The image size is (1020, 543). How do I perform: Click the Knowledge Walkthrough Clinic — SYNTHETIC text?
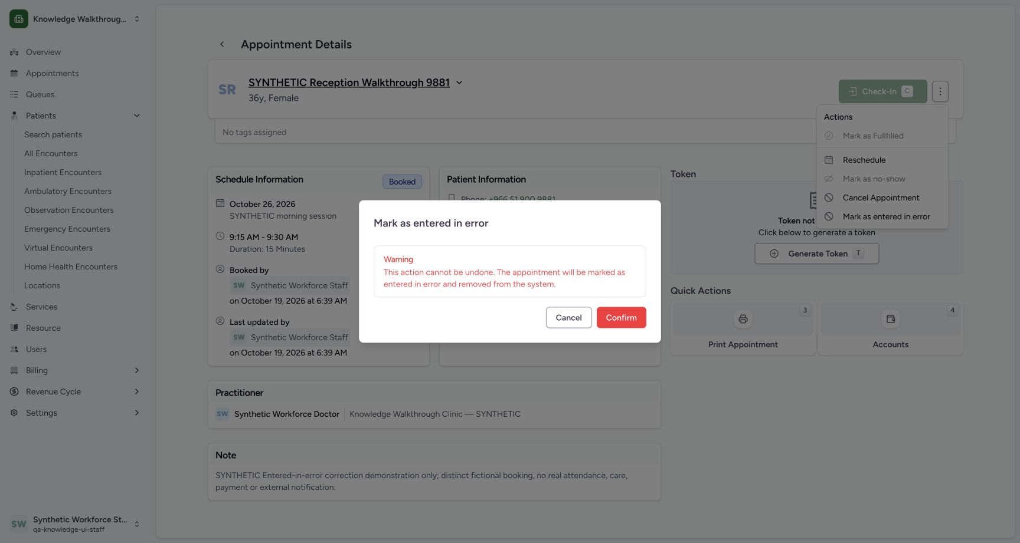[435, 414]
